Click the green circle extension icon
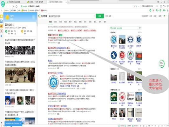This screenshot has width=169, height=127. (150, 10)
